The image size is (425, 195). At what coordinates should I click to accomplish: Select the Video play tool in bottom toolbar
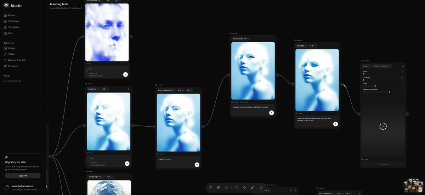click(227, 188)
